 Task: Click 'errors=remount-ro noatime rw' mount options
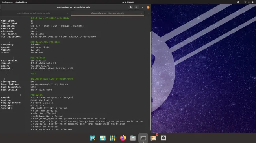tap(49, 84)
